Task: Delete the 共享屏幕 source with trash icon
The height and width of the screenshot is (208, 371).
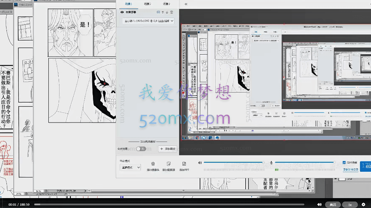Action: tap(171, 12)
